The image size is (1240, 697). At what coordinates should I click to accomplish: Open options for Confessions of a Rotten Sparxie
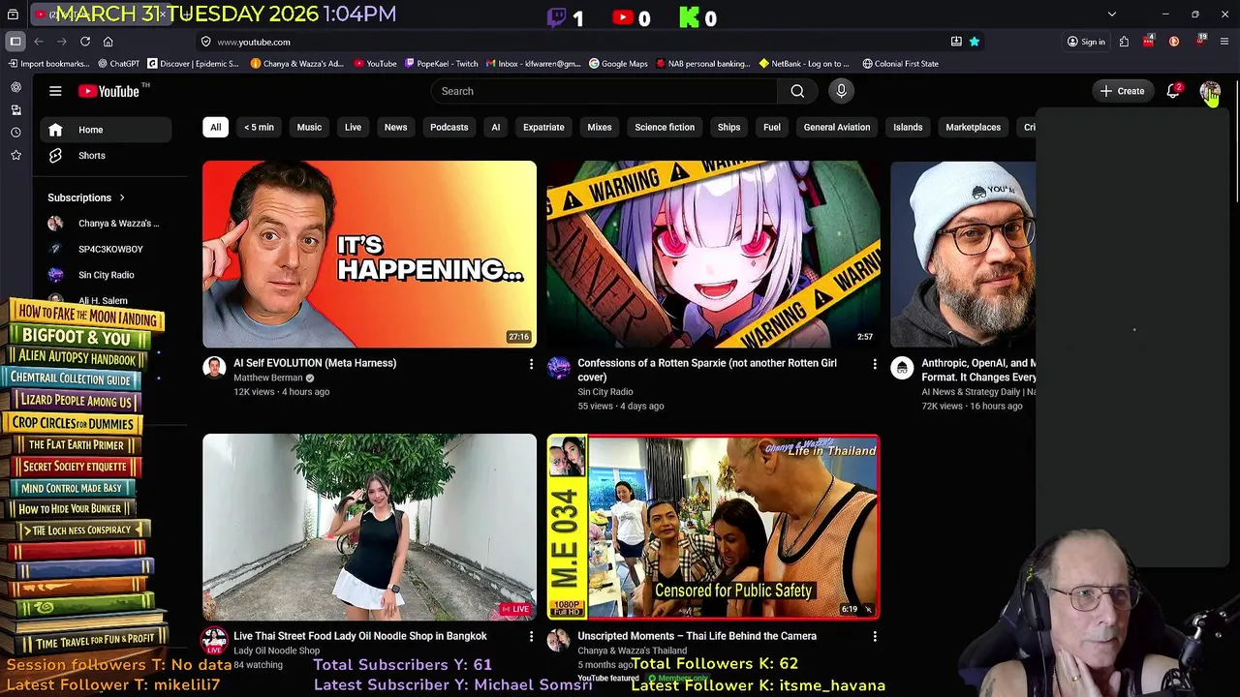point(875,364)
